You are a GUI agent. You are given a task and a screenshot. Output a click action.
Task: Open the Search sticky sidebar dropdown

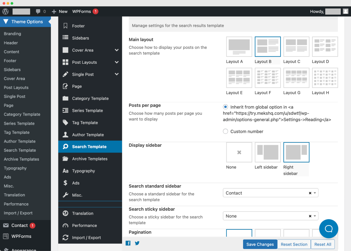point(271,216)
